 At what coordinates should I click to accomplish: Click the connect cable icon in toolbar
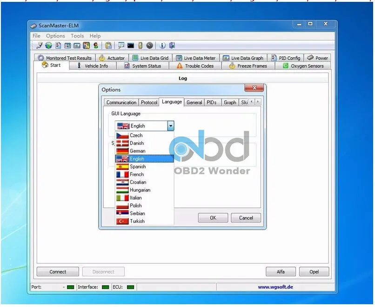tap(39, 45)
